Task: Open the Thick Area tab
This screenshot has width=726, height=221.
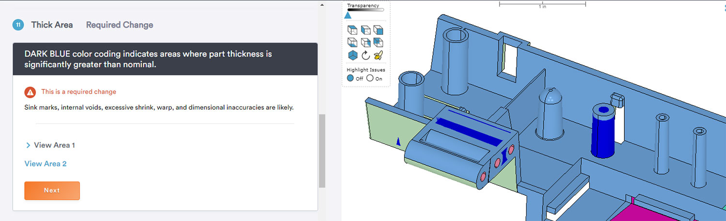Action: [x=52, y=25]
